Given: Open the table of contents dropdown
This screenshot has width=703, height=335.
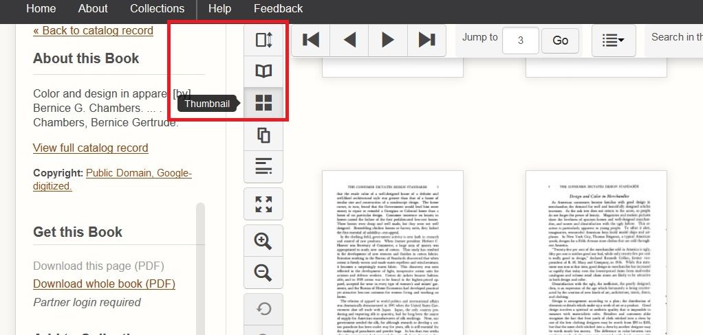Looking at the screenshot, I should (x=614, y=41).
